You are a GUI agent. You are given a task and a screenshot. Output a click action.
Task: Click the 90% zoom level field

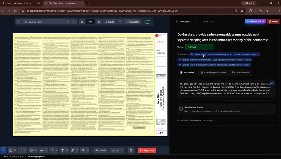click(x=90, y=22)
